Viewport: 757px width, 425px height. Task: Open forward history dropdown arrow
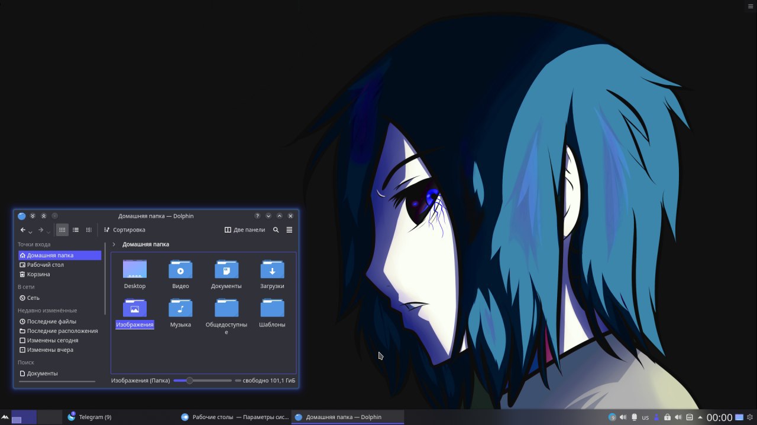pos(48,231)
